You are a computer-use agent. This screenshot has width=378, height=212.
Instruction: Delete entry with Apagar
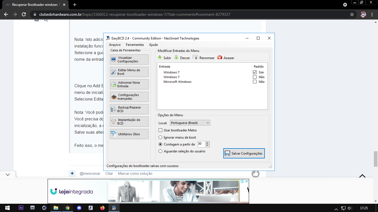pos(226,58)
